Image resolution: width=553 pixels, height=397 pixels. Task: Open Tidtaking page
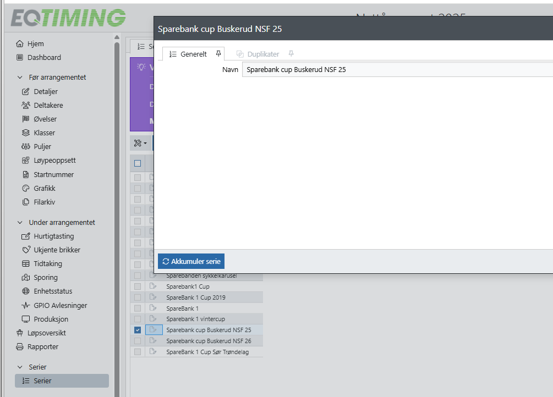tap(42, 264)
